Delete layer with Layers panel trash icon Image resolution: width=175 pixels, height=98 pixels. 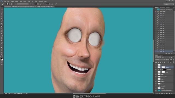[x=172, y=94]
